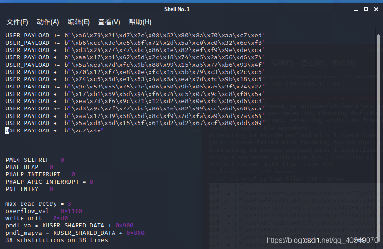This screenshot has width=383, height=249.
Task: Click the PML4_SELFREF = 0 line
Action: (34, 160)
